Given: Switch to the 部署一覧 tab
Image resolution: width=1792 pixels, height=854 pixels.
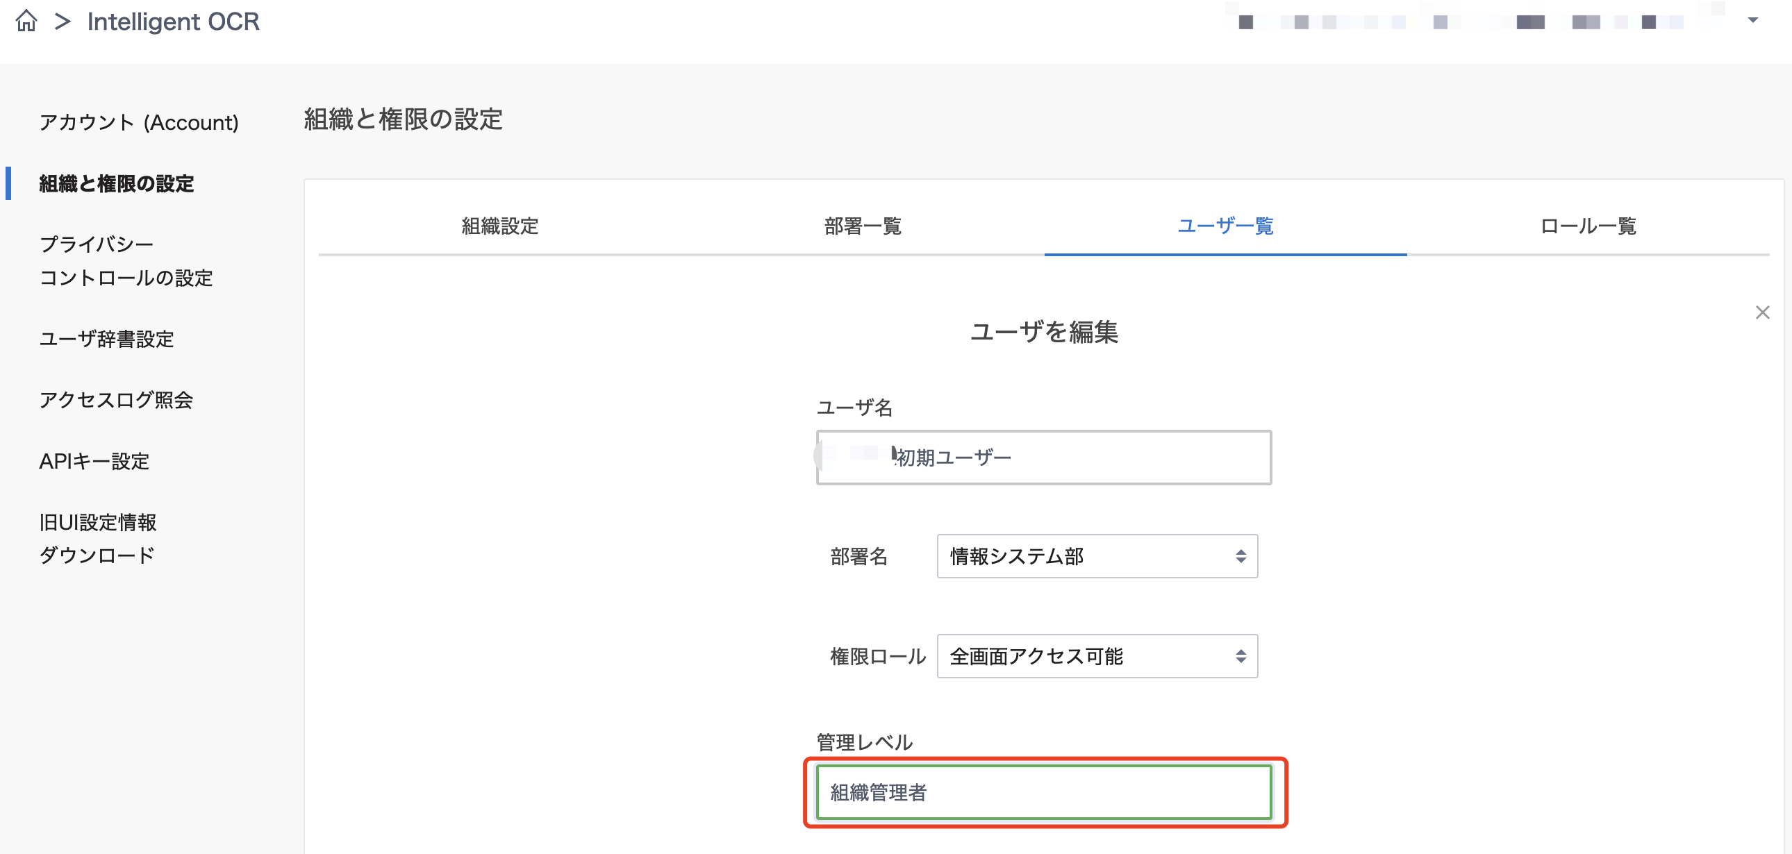Looking at the screenshot, I should [863, 226].
